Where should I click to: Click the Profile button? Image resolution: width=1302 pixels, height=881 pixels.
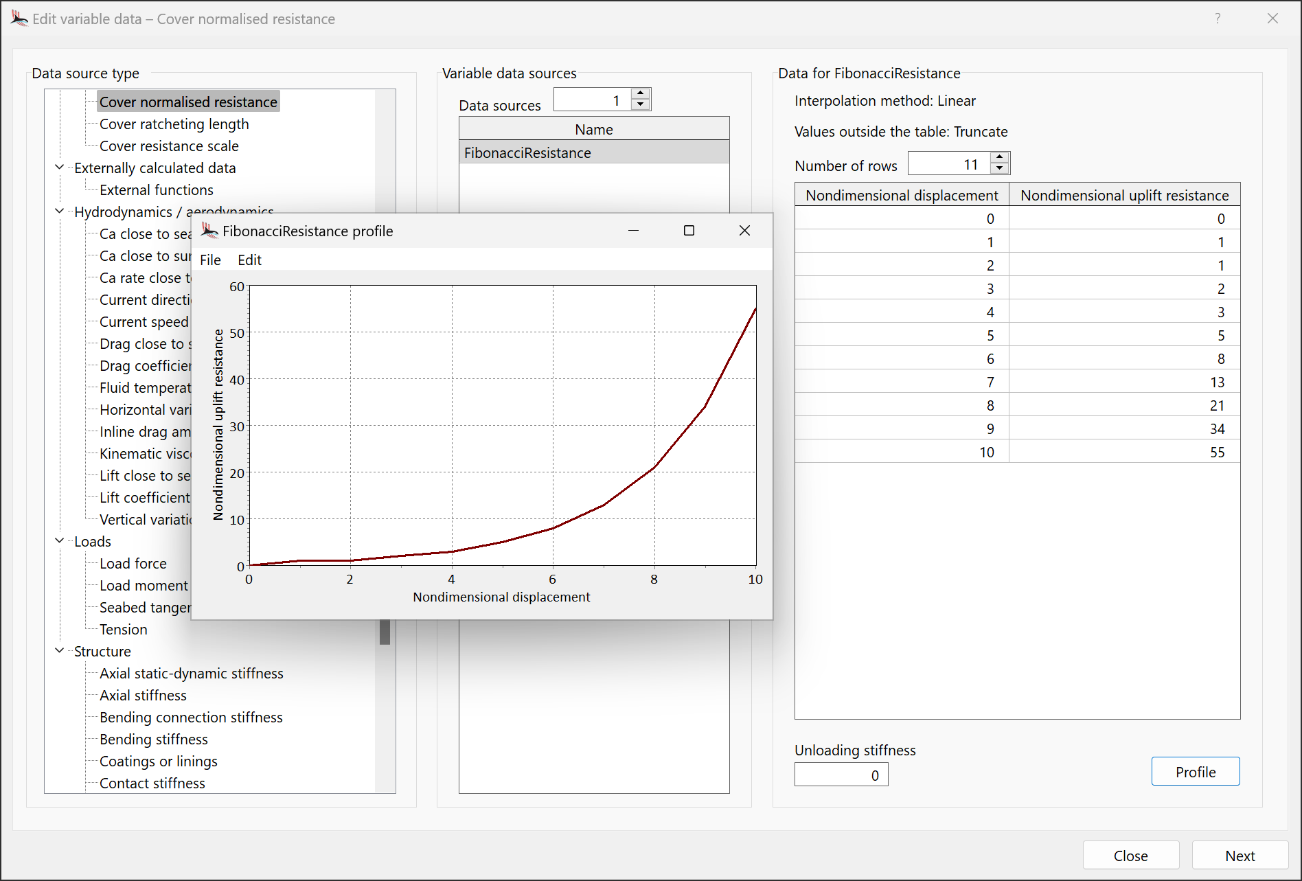click(1195, 771)
